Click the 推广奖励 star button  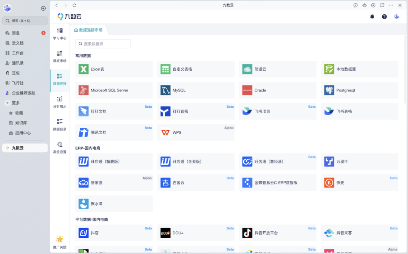click(60, 242)
